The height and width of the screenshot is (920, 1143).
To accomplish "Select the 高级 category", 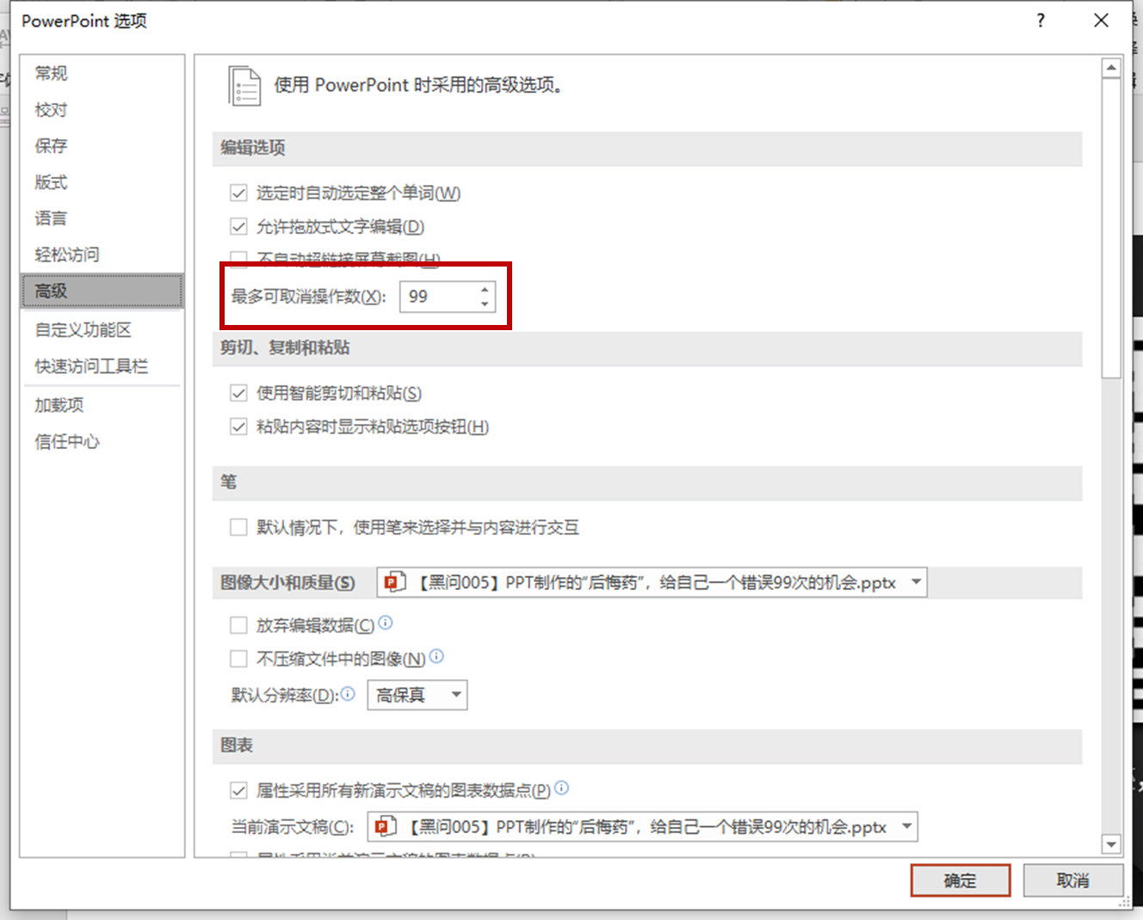I will point(102,291).
